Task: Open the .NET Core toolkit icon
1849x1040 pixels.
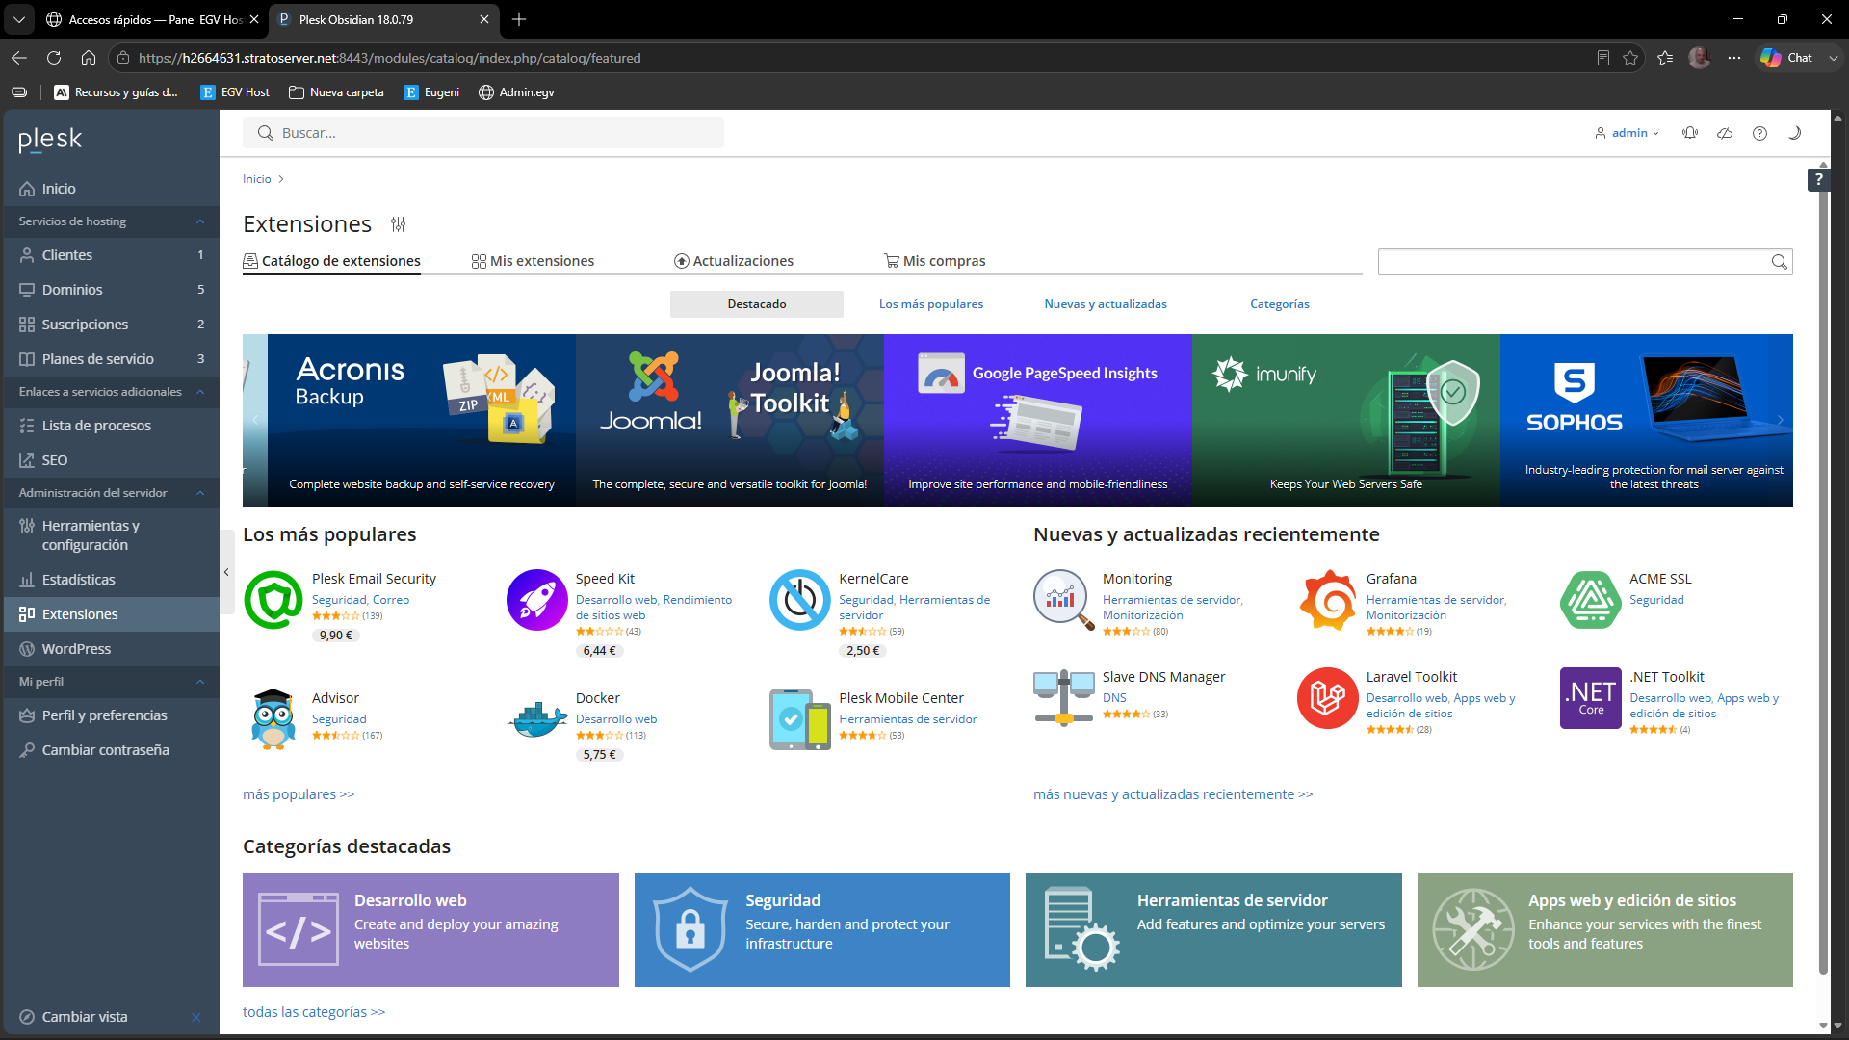Action: (x=1590, y=698)
